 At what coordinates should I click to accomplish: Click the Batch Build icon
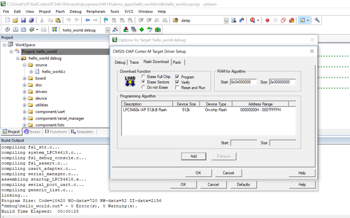[32, 29]
